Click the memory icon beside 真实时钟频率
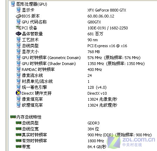Viewport: 157px width, 151px height. 19,135
